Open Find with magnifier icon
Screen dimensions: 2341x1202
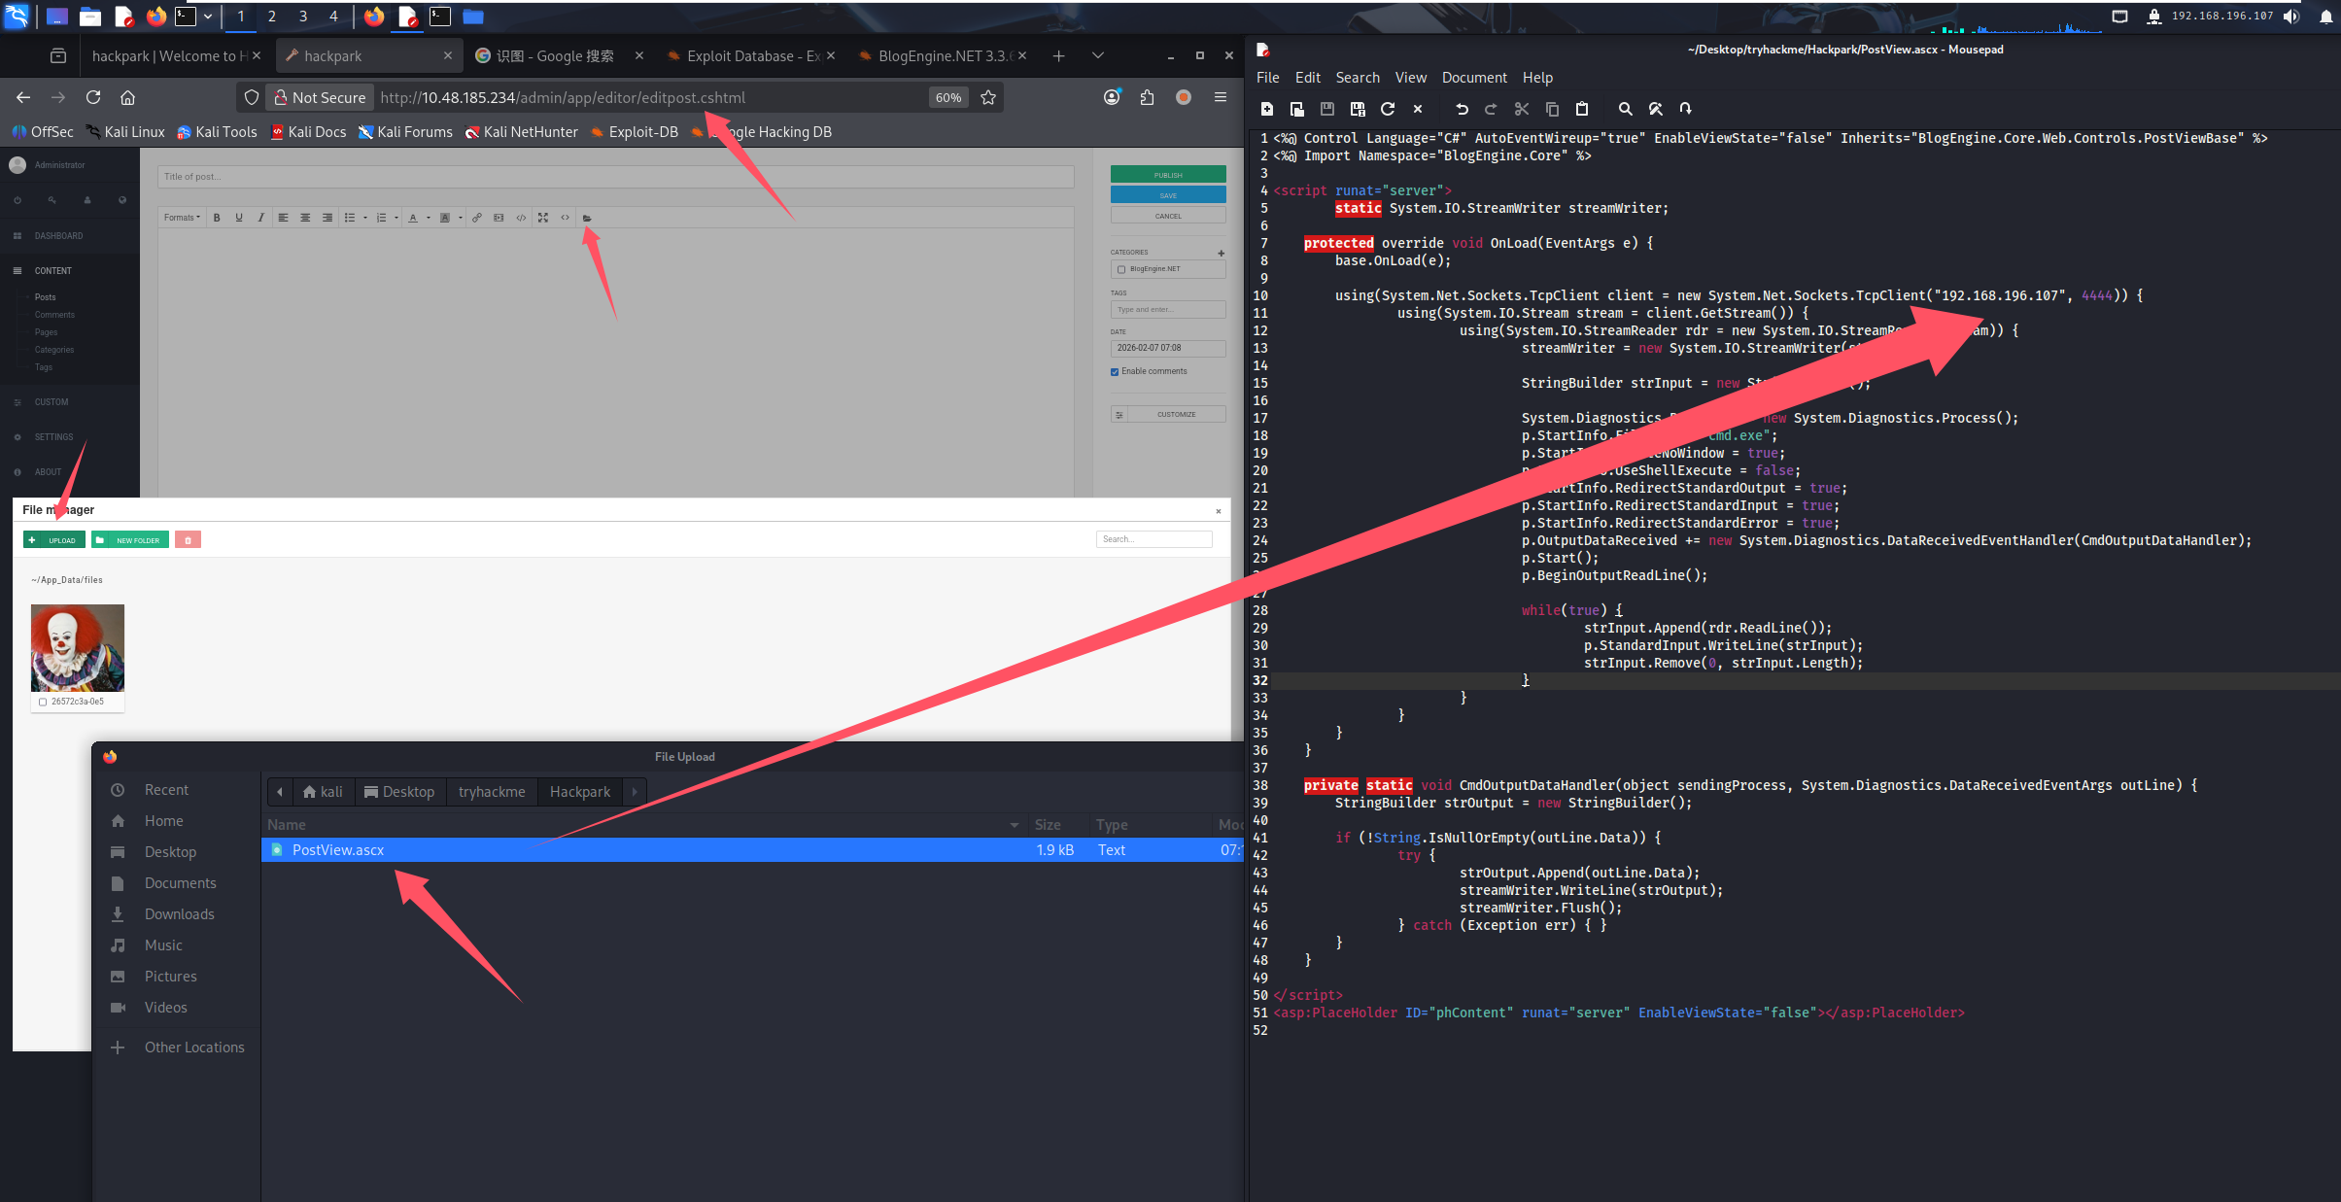(x=1625, y=109)
